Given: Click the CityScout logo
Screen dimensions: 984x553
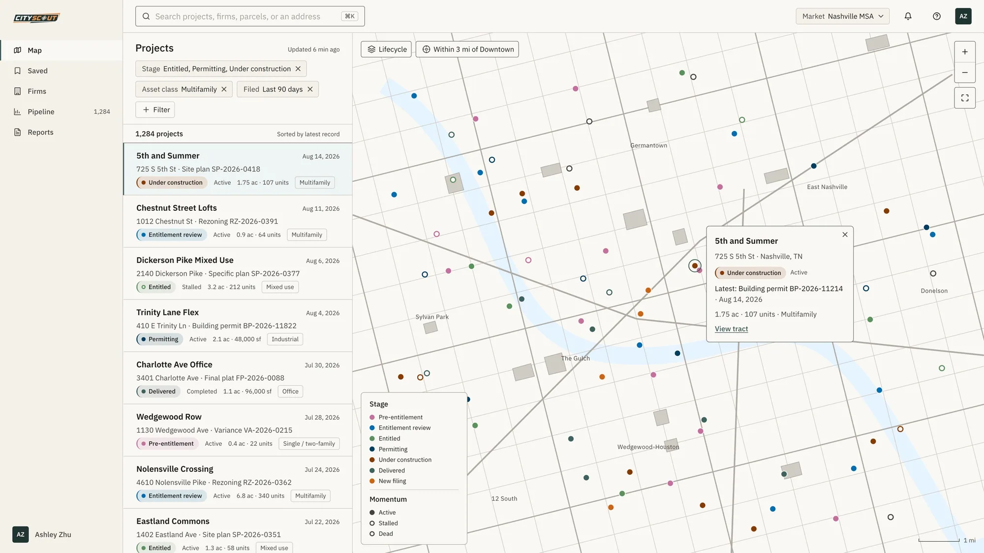Looking at the screenshot, I should tap(36, 18).
